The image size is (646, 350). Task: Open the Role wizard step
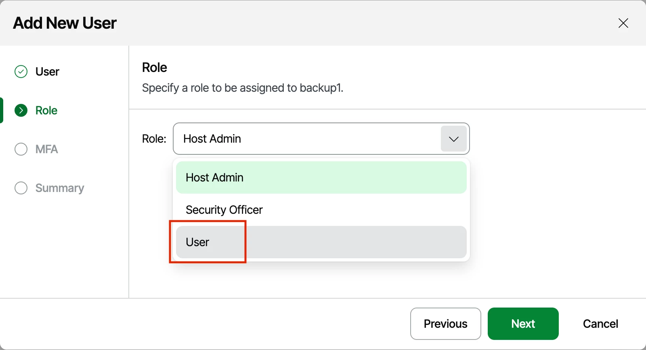click(x=46, y=110)
